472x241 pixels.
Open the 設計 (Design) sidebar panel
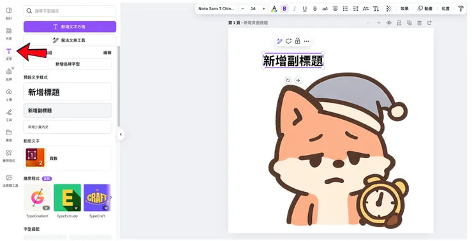9,13
